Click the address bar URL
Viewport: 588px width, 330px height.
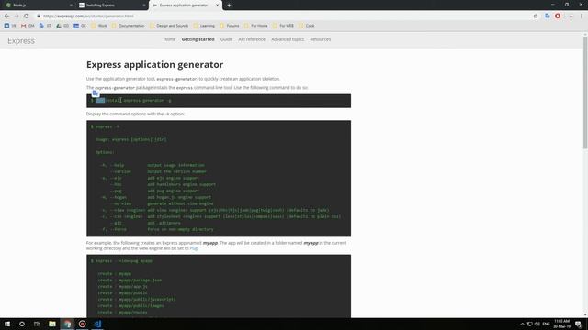[x=88, y=16]
